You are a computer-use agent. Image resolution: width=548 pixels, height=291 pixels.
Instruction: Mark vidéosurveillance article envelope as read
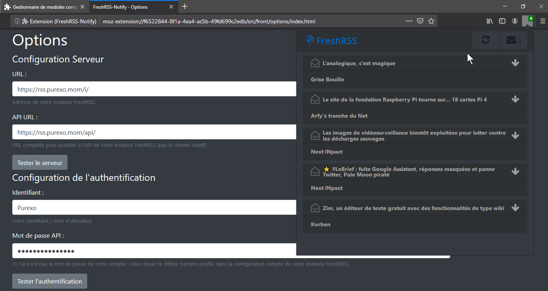[315, 135]
